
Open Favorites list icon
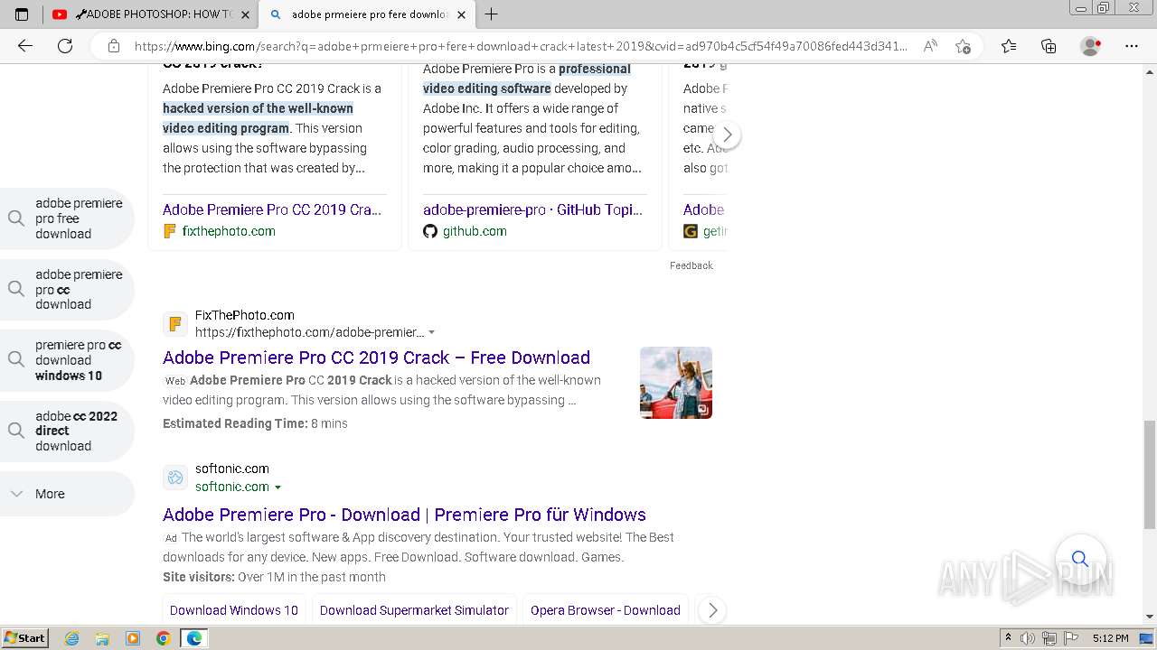tap(1009, 46)
